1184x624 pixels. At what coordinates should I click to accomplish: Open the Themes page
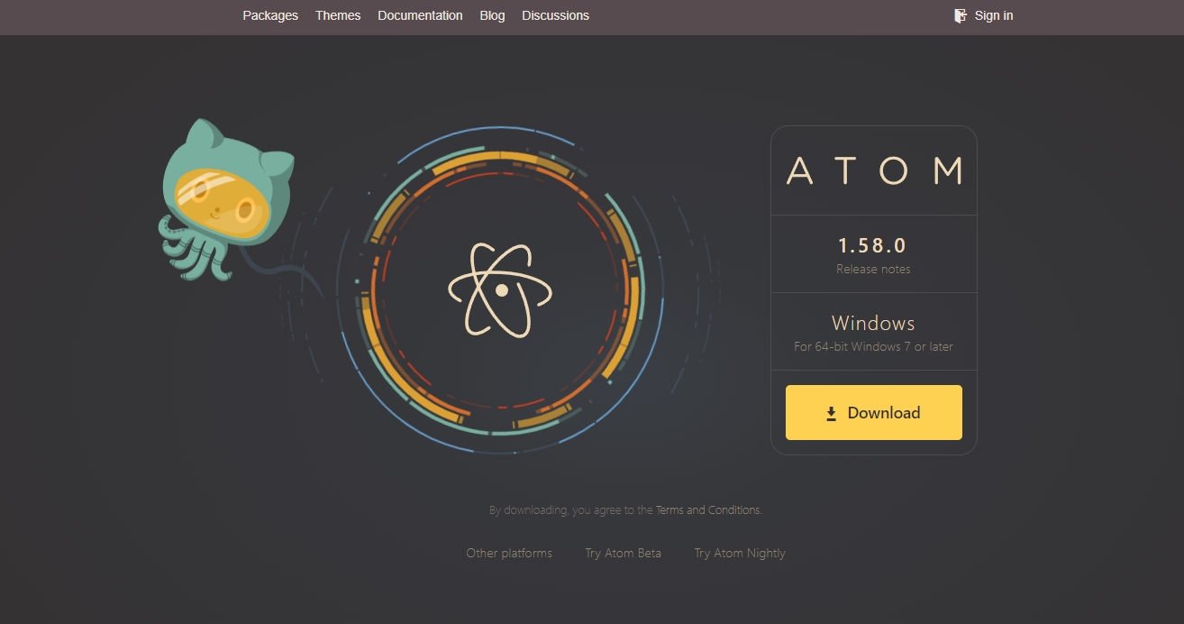[x=338, y=15]
